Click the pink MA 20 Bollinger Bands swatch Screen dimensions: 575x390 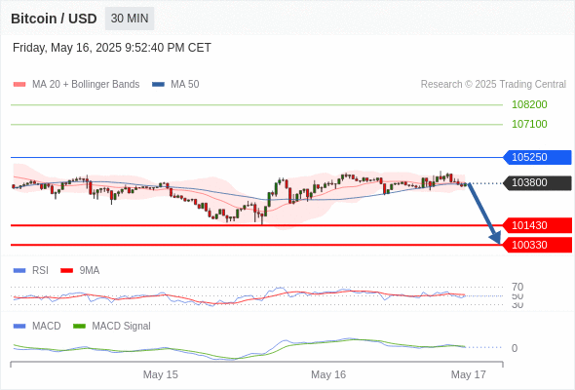(x=19, y=85)
